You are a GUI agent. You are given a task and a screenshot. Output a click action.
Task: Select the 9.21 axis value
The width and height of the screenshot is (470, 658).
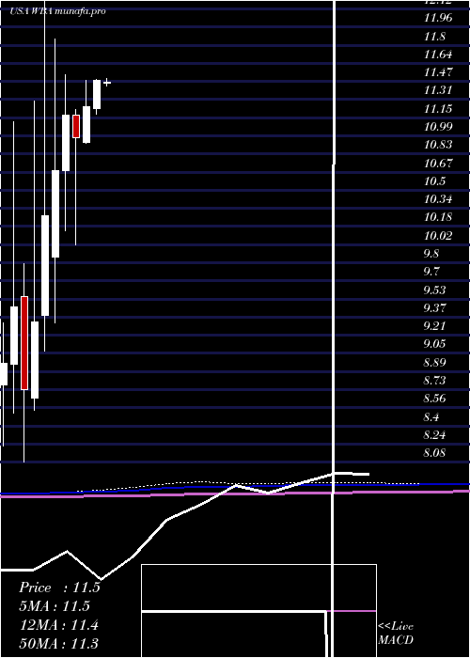pos(434,326)
